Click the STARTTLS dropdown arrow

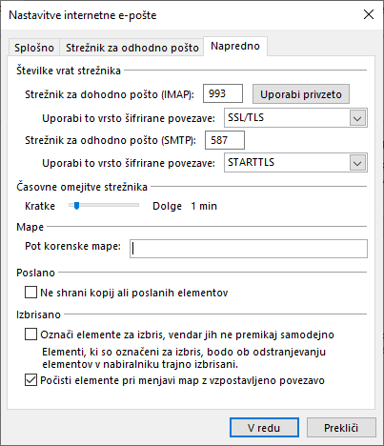click(x=357, y=163)
